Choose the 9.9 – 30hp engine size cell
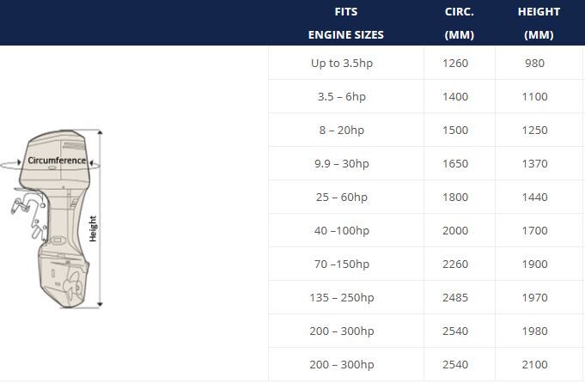The image size is (585, 383). tap(342, 163)
